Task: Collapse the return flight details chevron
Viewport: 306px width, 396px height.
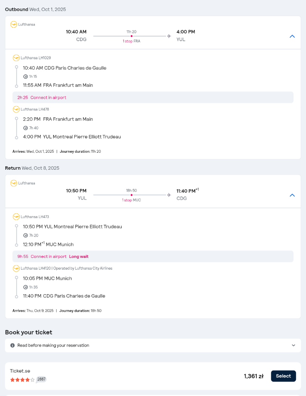Action: [292, 195]
